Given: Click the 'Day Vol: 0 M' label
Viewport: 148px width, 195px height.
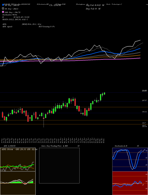Looking at the screenshot, I should point(93,9).
